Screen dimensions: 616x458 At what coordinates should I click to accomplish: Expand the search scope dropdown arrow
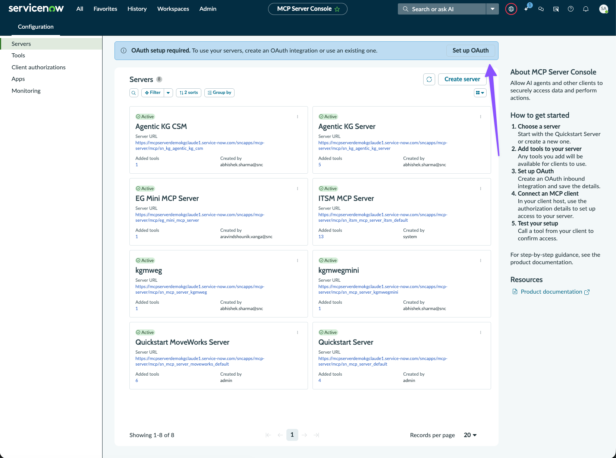point(493,9)
